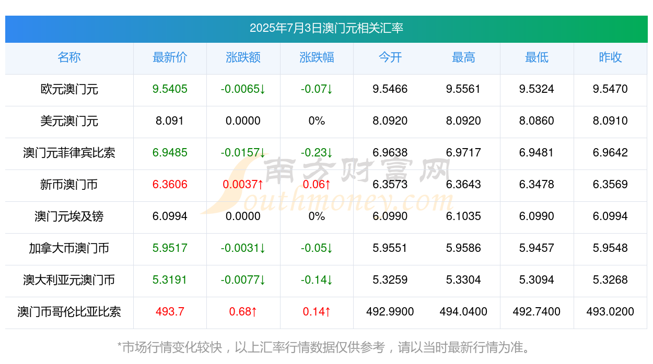
Task: Select the 澳门元埃及镑 row name
Action: (x=69, y=216)
